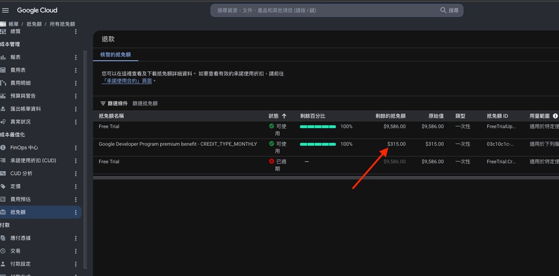
Task: Click the 交易 clock icon
Action: [x=3, y=251]
